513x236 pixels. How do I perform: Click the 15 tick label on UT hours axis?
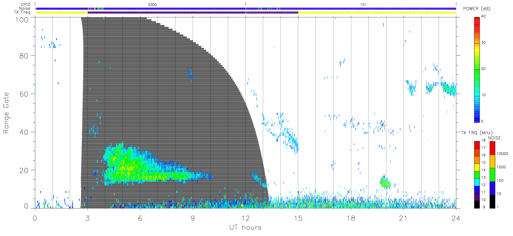point(298,218)
